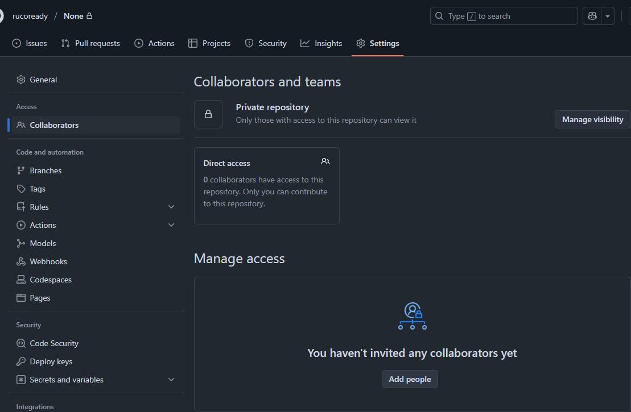Screen dimensions: 631x412
Task: Click the Pages browser icon
Action: coord(21,298)
